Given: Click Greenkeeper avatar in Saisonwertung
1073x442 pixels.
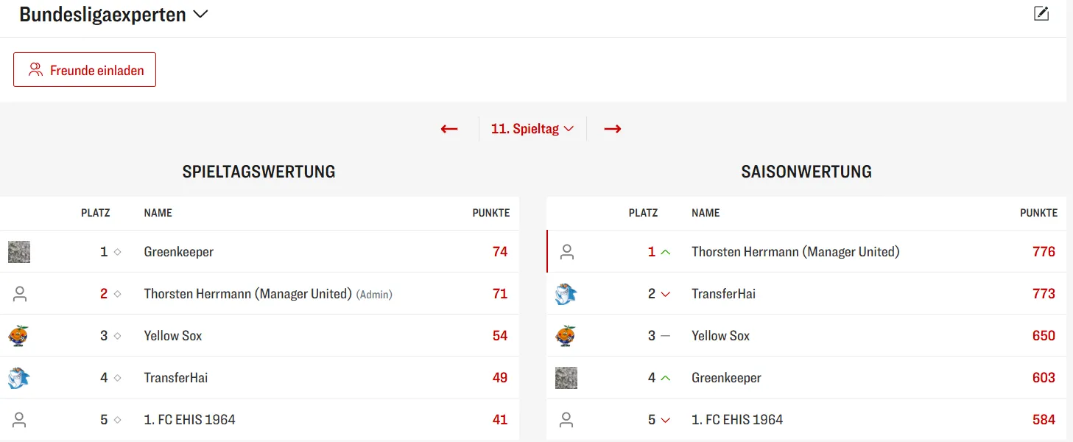Looking at the screenshot, I should click(566, 378).
